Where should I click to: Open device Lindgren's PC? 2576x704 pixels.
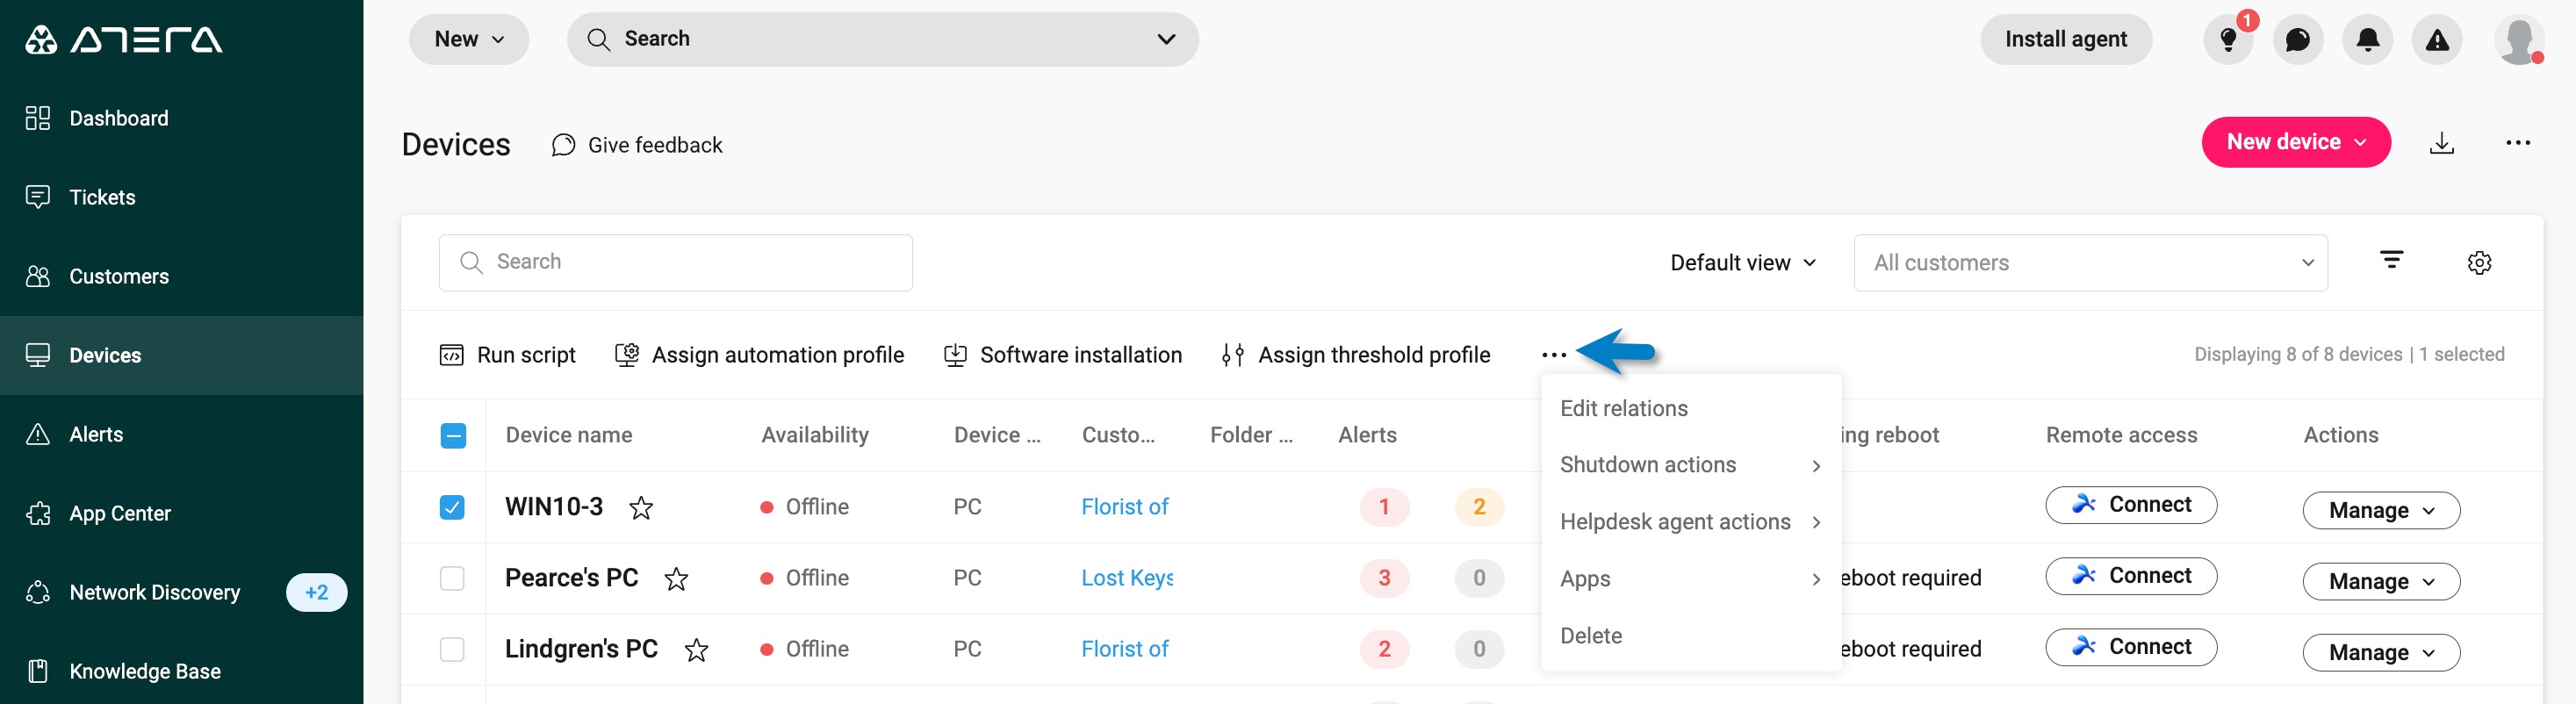tap(581, 649)
